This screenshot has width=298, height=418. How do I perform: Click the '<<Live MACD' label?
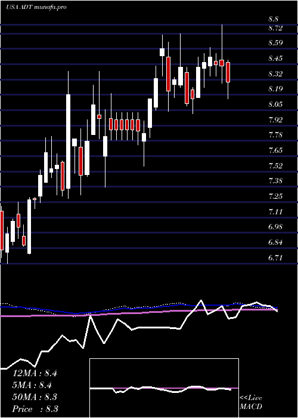coord(251,402)
